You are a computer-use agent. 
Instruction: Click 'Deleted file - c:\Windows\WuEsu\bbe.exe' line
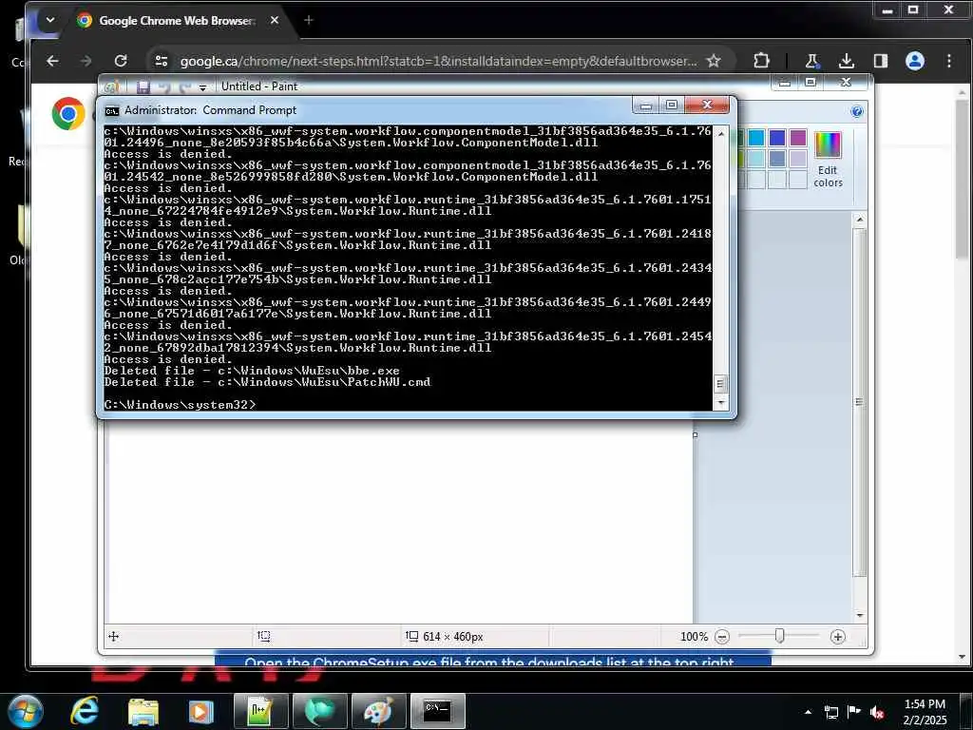[x=252, y=371]
